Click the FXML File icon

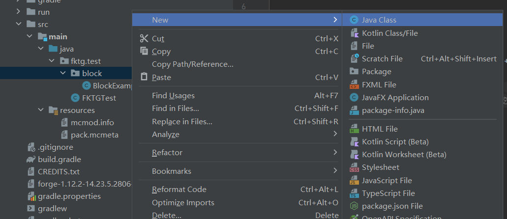pos(354,84)
